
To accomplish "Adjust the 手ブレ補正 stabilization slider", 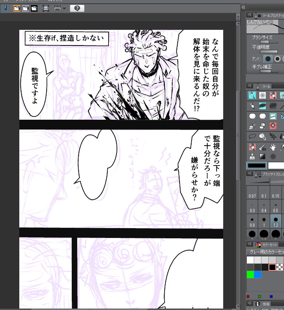I will coord(269,71).
